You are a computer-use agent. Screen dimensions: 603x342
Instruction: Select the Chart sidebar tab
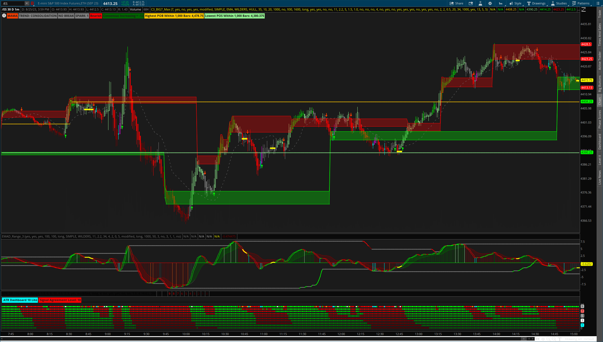600,101
